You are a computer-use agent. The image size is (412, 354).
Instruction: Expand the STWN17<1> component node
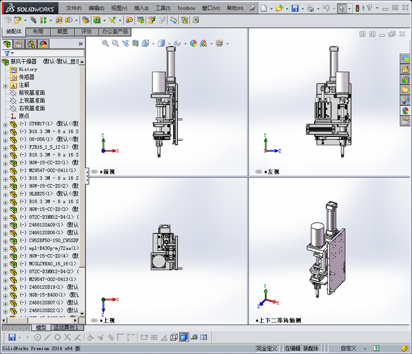[x=5, y=125]
